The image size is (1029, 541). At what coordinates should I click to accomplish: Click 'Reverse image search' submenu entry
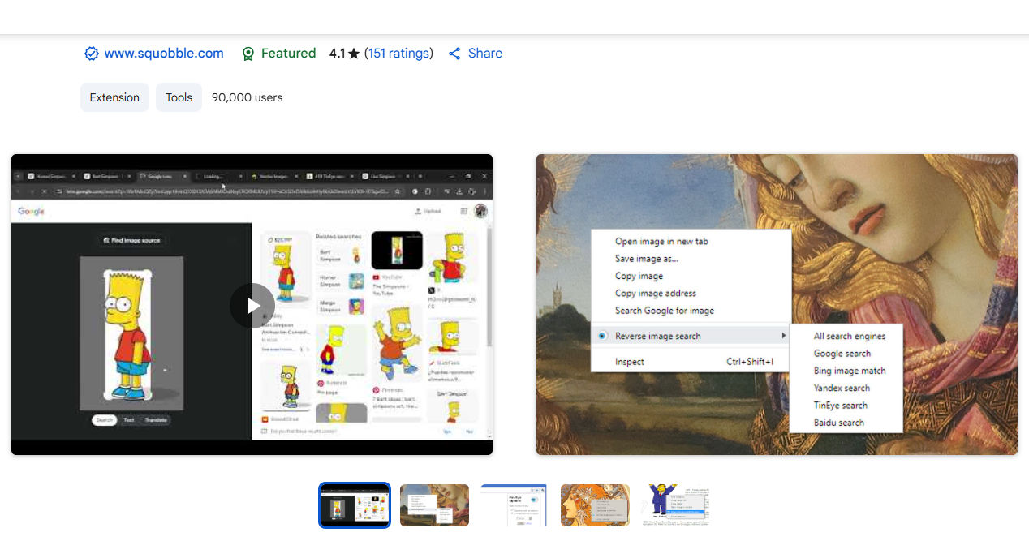pyautogui.click(x=658, y=336)
